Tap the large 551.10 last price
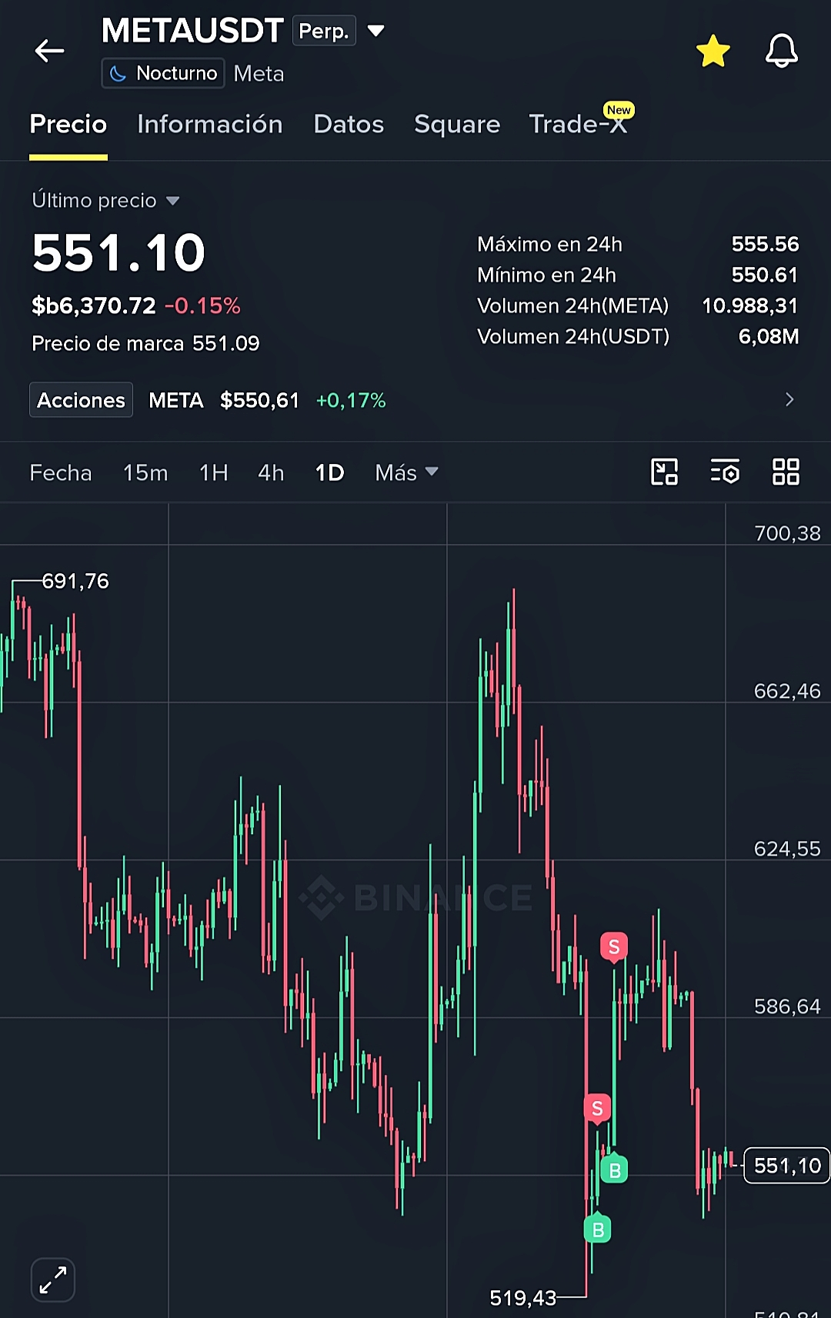This screenshot has width=831, height=1318. 118,252
